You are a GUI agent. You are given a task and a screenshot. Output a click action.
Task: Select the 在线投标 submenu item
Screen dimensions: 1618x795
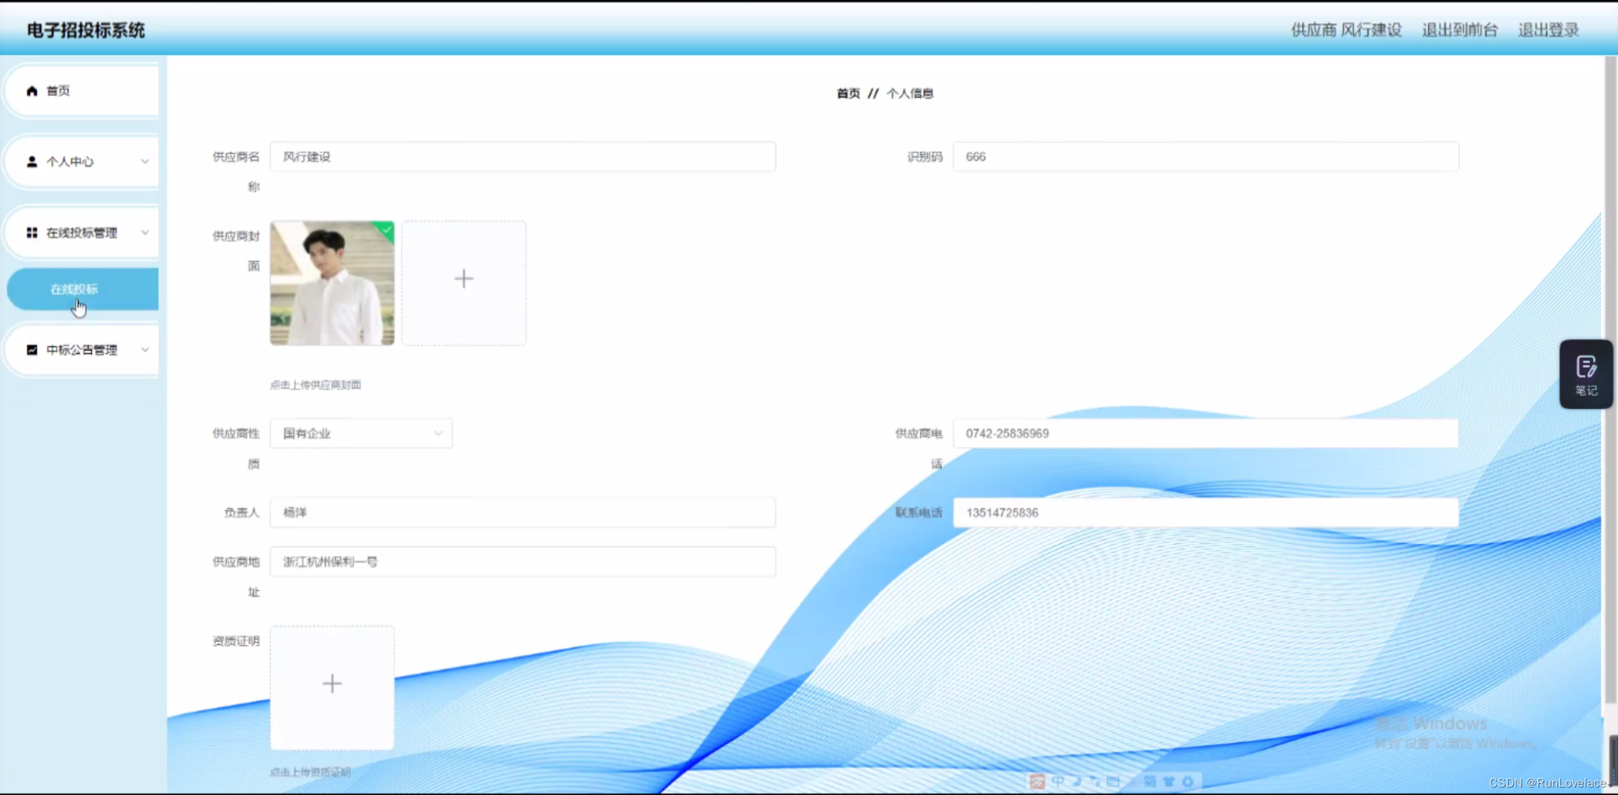(82, 288)
